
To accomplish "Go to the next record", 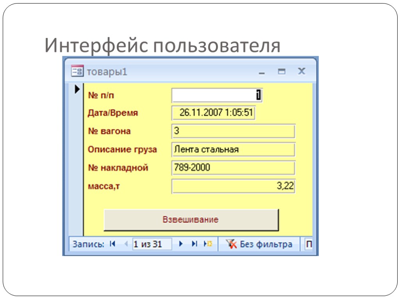I will coord(180,243).
